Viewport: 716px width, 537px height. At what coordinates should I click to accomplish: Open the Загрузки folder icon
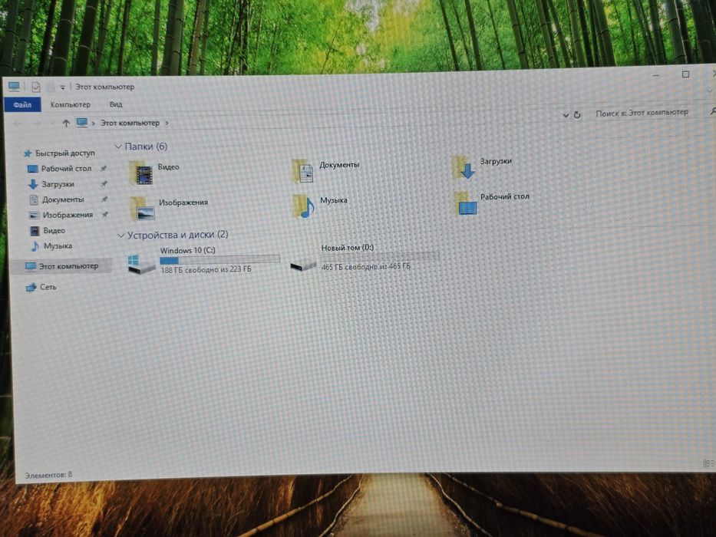[x=464, y=167]
